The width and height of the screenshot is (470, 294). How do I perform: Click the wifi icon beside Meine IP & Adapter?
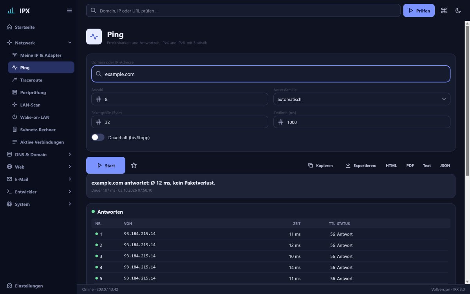15,55
